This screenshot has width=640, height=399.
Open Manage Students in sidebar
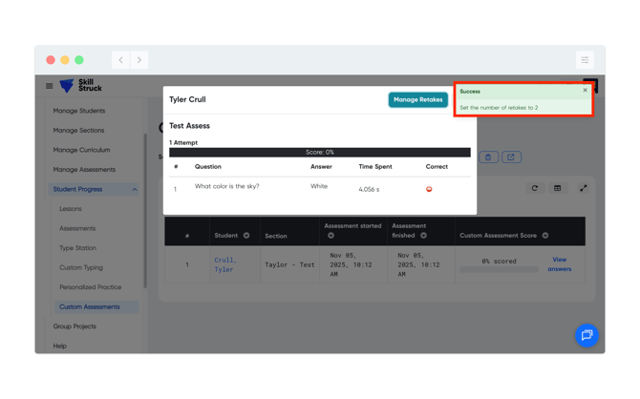coord(79,111)
